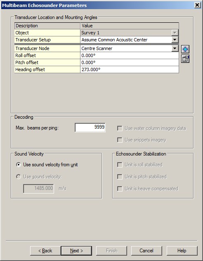Open Help for this dialog
Screen dimensions: 203x261
[182, 251]
